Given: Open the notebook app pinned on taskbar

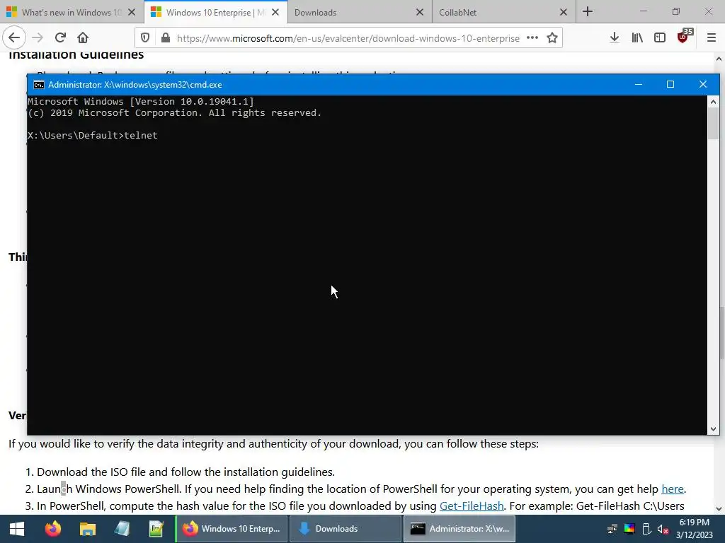Looking at the screenshot, I should (x=122, y=529).
